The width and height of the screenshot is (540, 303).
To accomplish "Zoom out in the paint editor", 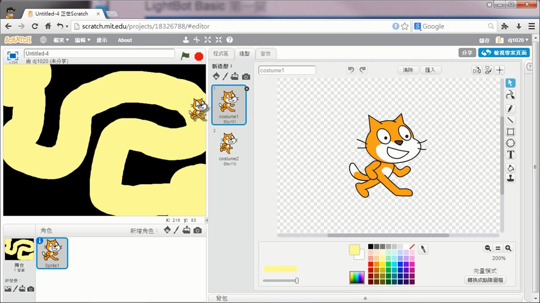I will point(488,248).
